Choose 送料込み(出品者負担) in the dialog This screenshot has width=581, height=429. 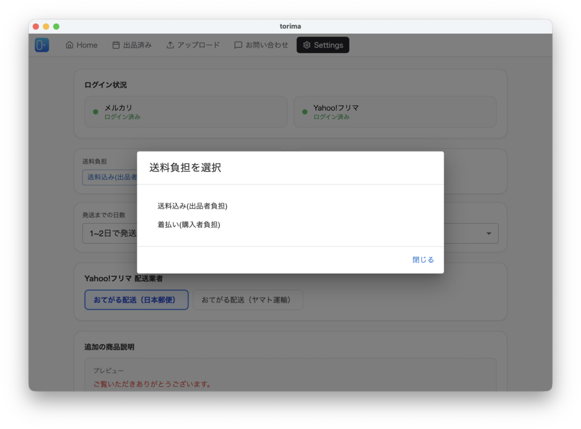pos(192,206)
